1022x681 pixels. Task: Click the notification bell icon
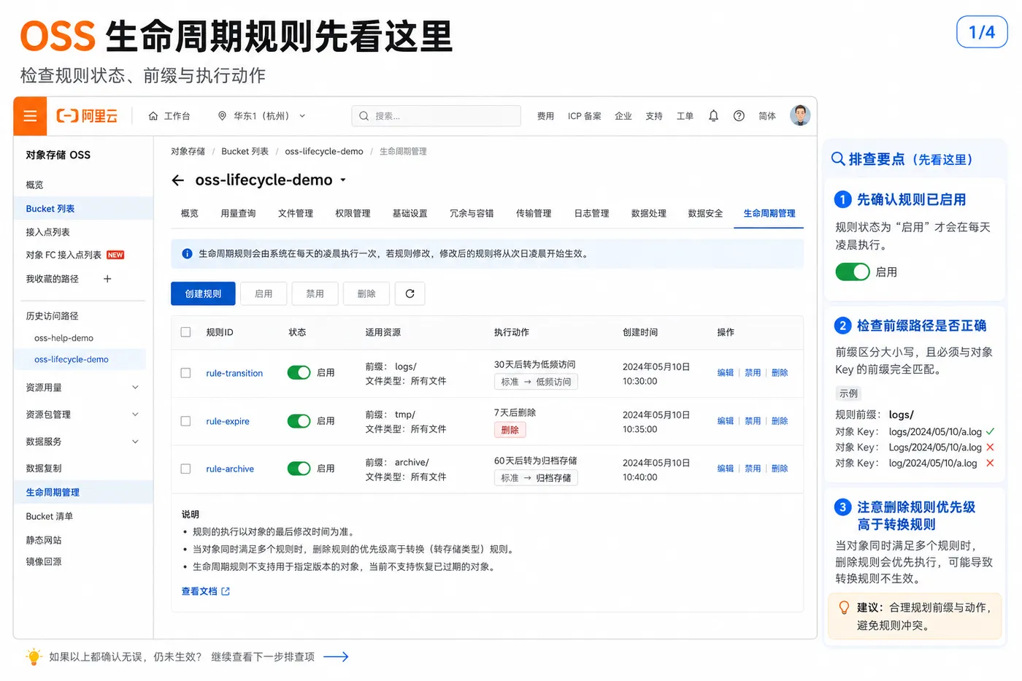(713, 116)
